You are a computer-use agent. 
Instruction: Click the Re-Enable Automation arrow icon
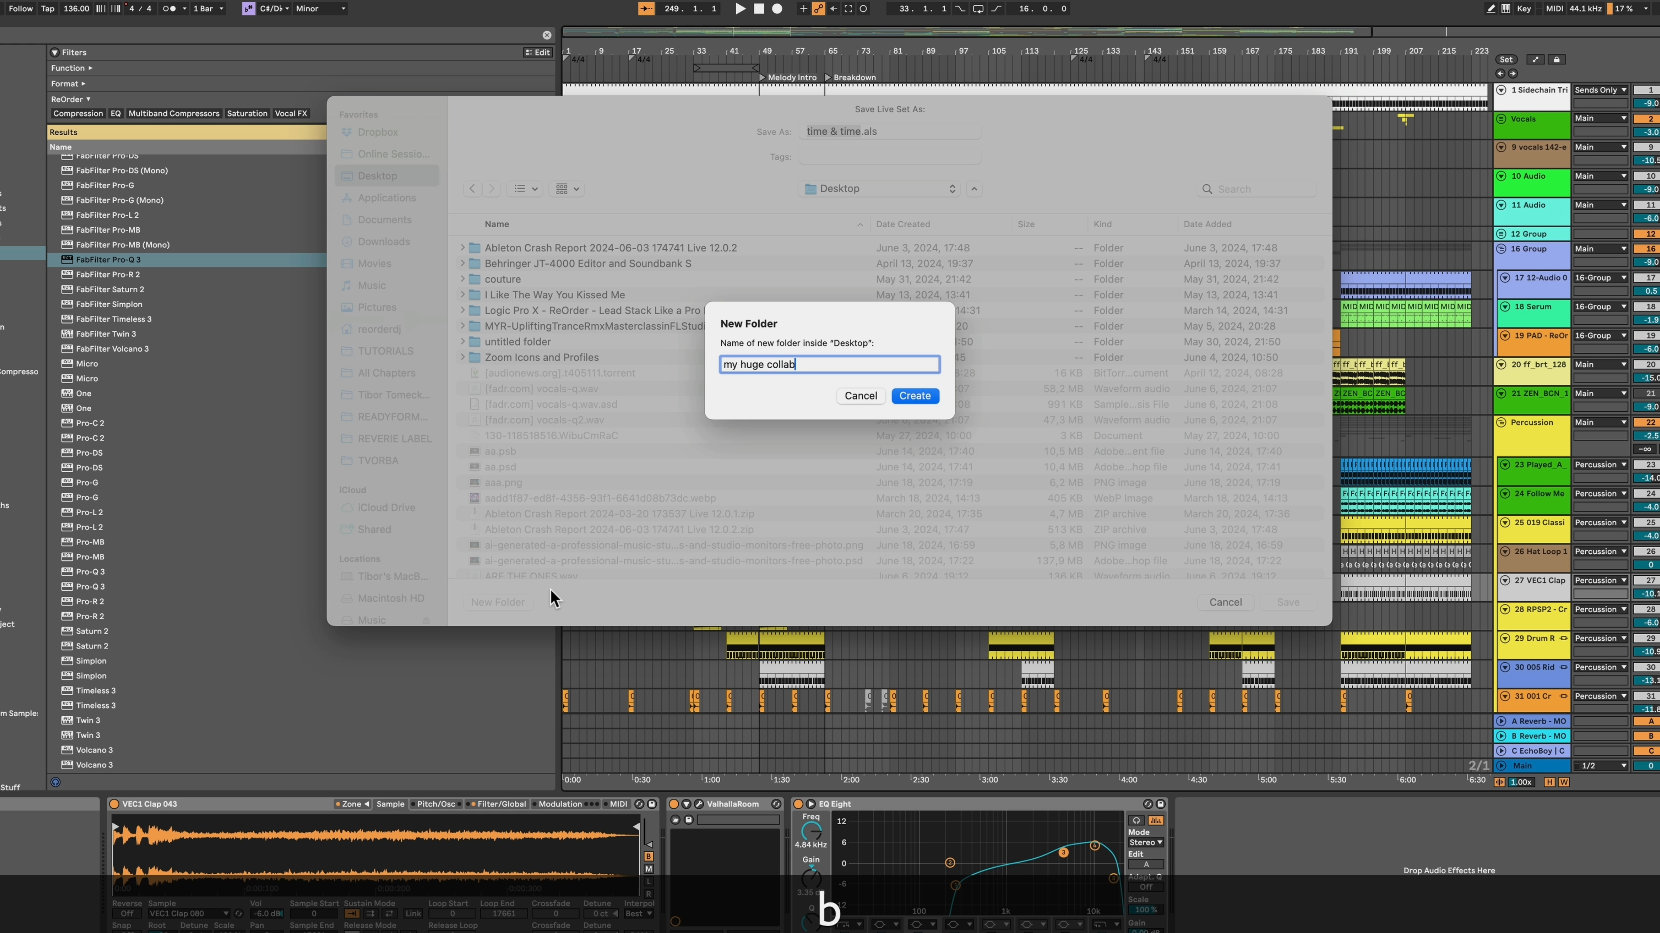(x=833, y=8)
